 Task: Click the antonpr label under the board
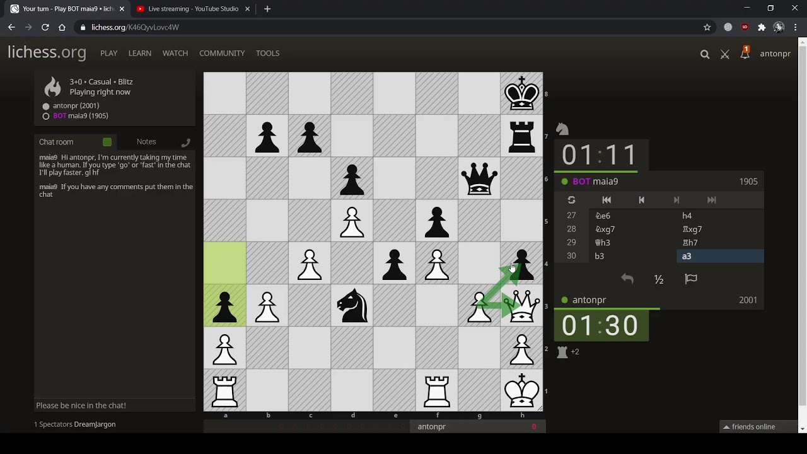(x=431, y=427)
